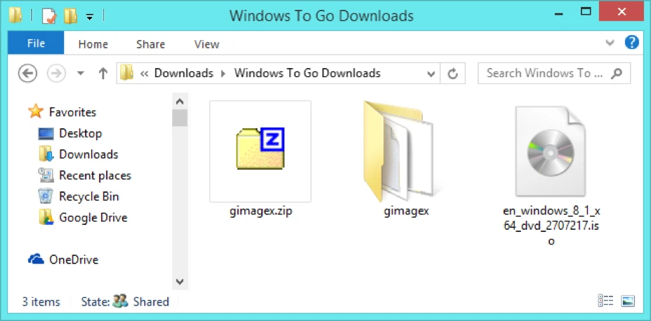Open the recent locations dropdown
The height and width of the screenshot is (321, 651).
[81, 74]
